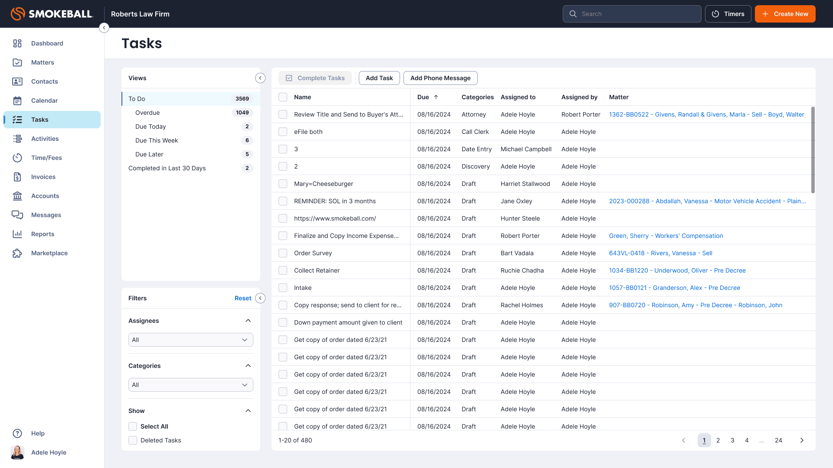Check the Deleted Tasks checkbox
Viewport: 833px width, 468px height.
click(x=133, y=440)
